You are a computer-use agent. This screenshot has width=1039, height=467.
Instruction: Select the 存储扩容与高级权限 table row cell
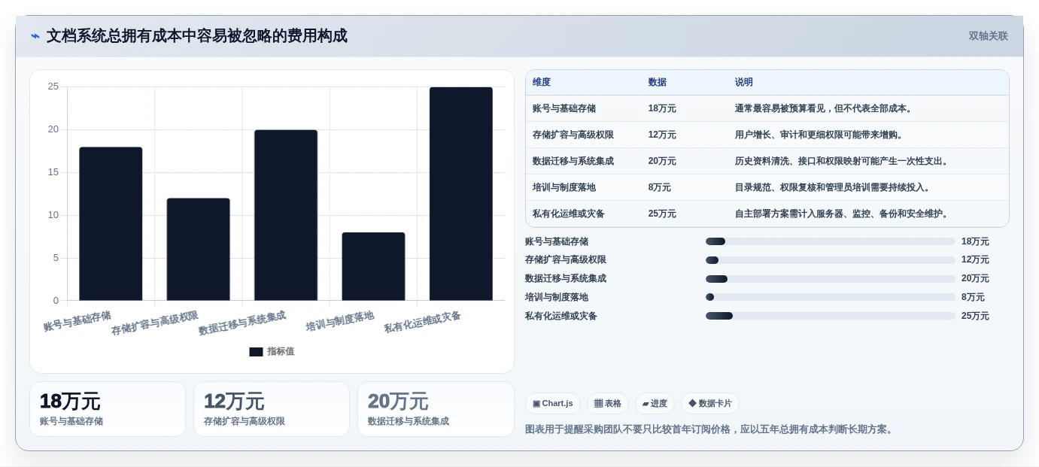click(x=573, y=135)
